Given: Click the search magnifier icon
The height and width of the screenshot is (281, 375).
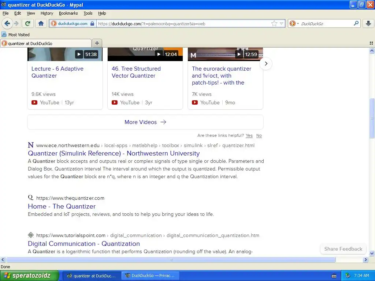Looking at the screenshot, I should pyautogui.click(x=356, y=23).
